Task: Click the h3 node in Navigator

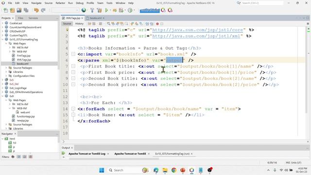Action: click(x=15, y=143)
